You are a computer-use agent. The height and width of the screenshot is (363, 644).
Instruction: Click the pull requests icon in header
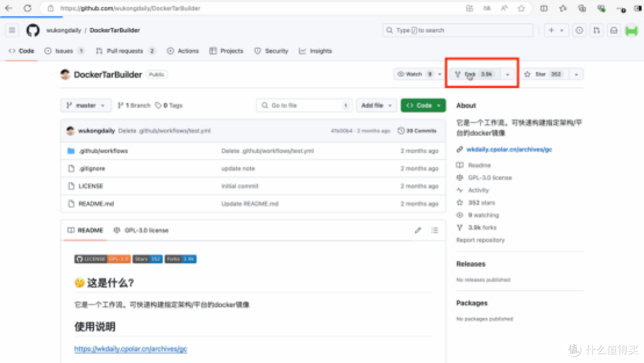tap(596, 30)
